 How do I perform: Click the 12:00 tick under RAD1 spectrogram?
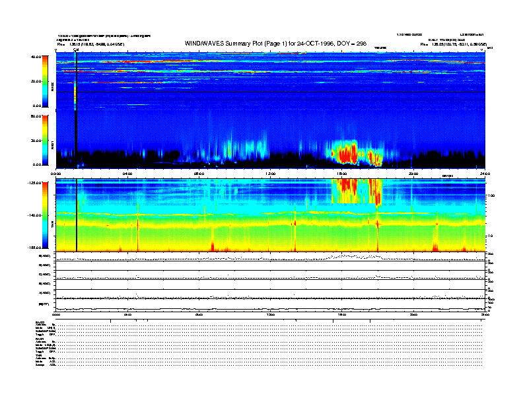coord(271,174)
